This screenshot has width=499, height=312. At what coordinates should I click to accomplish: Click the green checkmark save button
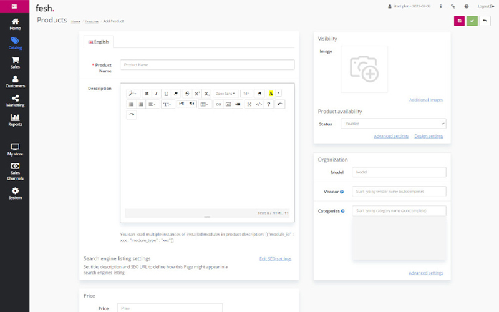tap(472, 21)
